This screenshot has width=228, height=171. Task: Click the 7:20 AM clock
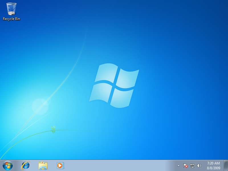213,163
